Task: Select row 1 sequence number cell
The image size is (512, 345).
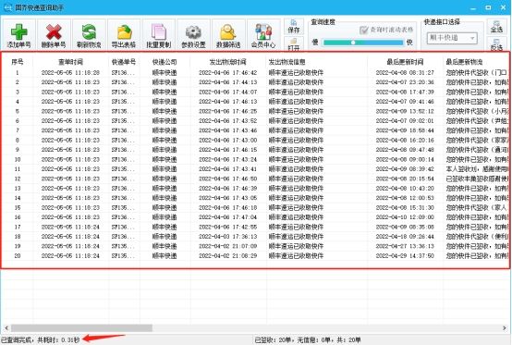Action: pyautogui.click(x=18, y=72)
